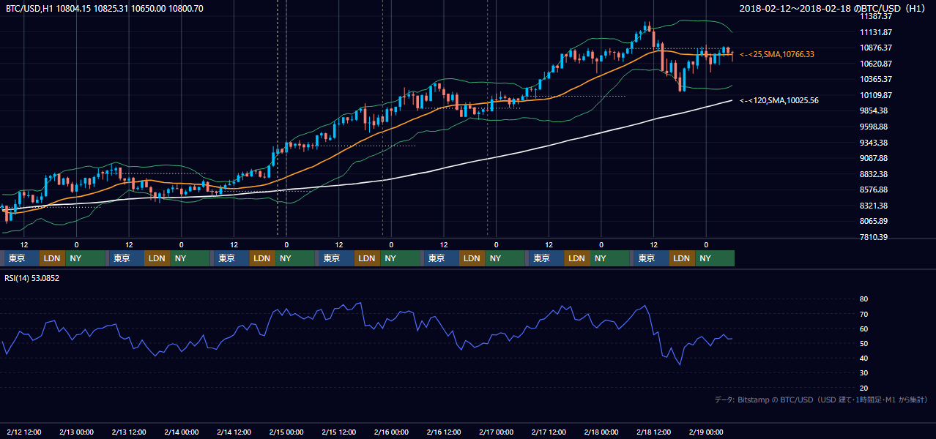
Task: Click the 10365.37 price axis label
Action: (x=876, y=79)
